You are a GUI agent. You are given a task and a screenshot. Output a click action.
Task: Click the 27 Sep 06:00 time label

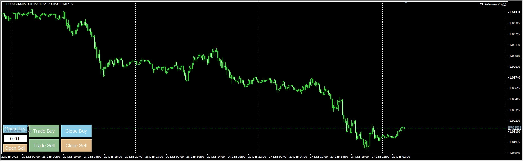[298, 157]
